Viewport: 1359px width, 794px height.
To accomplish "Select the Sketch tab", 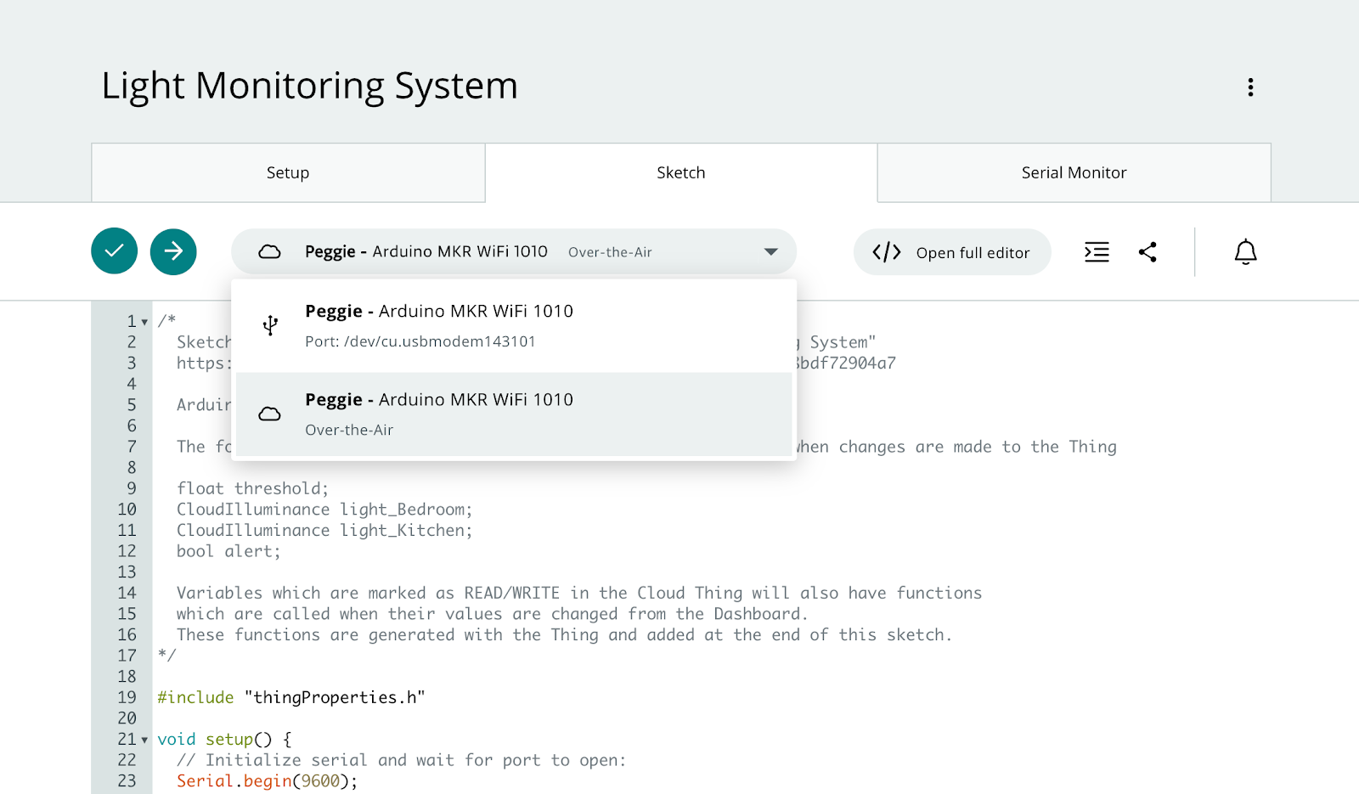I will (x=681, y=172).
